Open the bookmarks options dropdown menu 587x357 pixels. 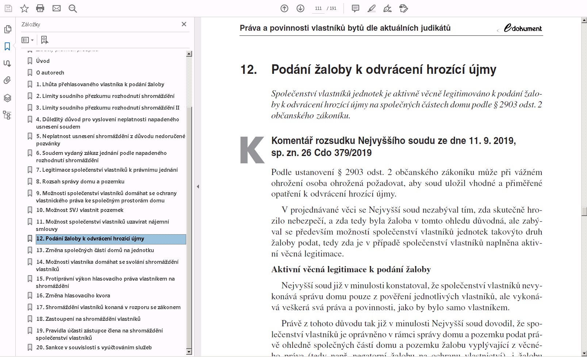(x=28, y=40)
